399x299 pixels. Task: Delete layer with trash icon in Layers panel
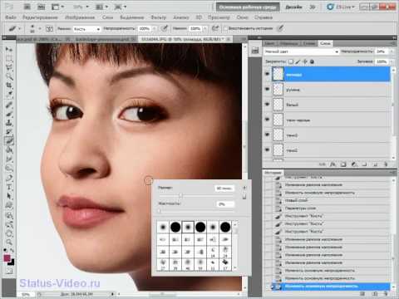[386, 164]
